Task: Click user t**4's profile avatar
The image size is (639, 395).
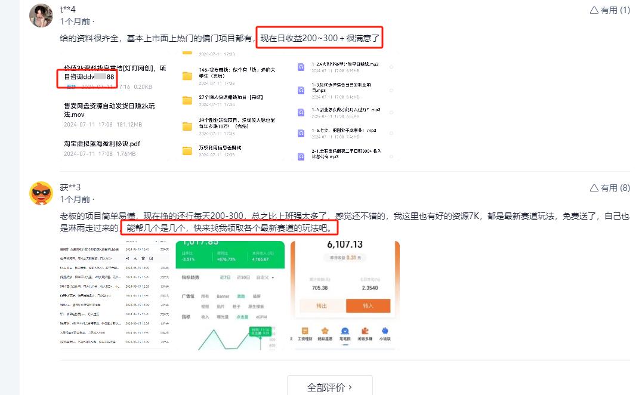Action: 41,15
